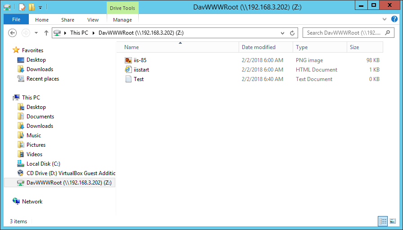Screen dimensions: 403x230
Task: Switch to Large icons view in status bar
Action: click(393, 221)
